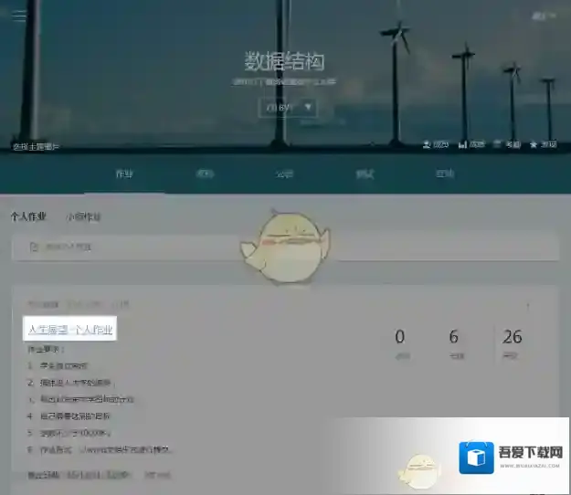Open the 人生漫谈-个人作业 assignment link
Viewport: 571px width, 495px height.
[71, 330]
